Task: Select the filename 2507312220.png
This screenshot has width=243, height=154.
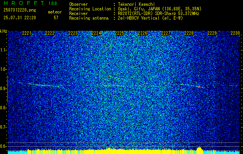Action: click(x=20, y=10)
